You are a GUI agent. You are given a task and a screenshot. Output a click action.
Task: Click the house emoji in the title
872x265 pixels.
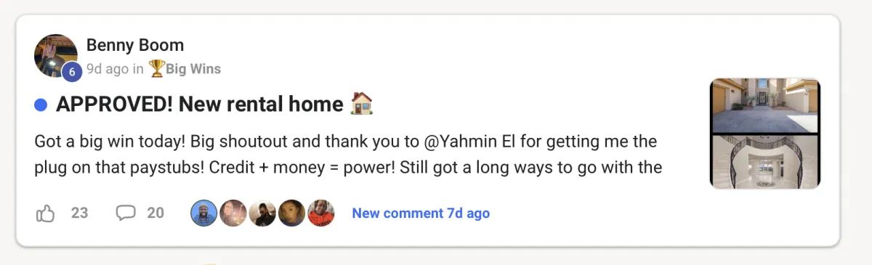361,105
